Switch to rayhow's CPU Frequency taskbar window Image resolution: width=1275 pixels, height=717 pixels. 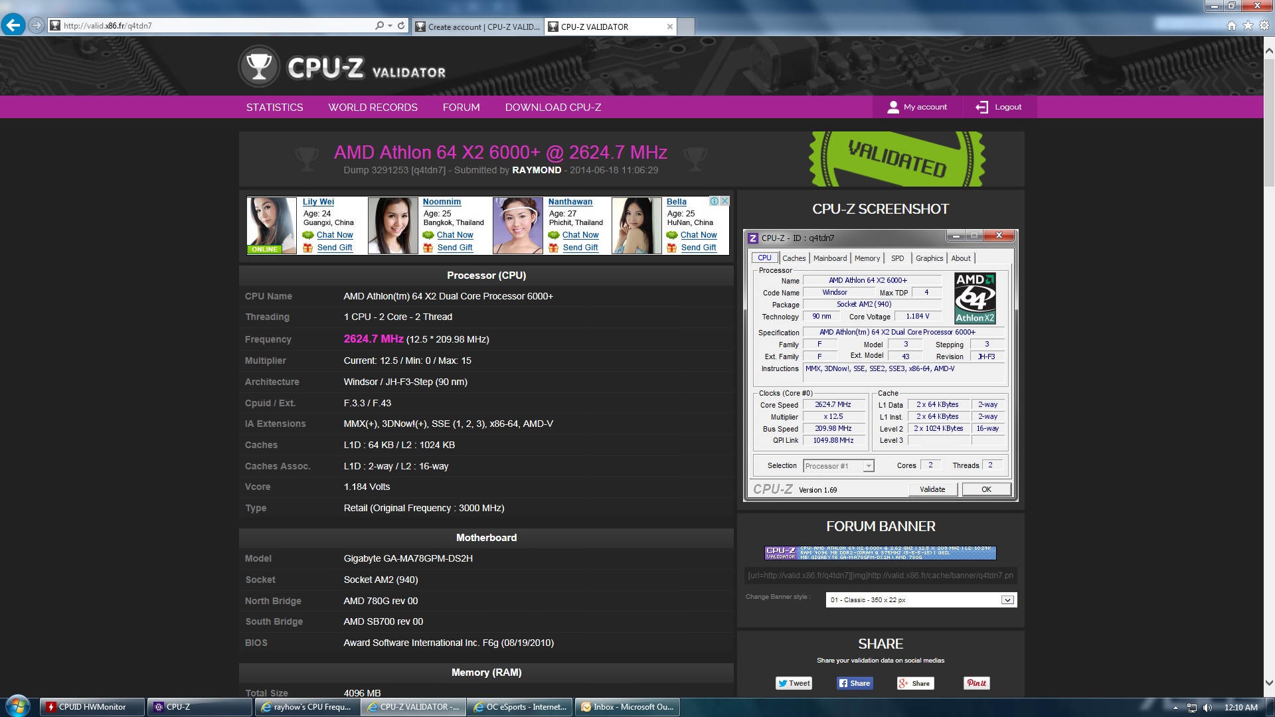point(307,707)
